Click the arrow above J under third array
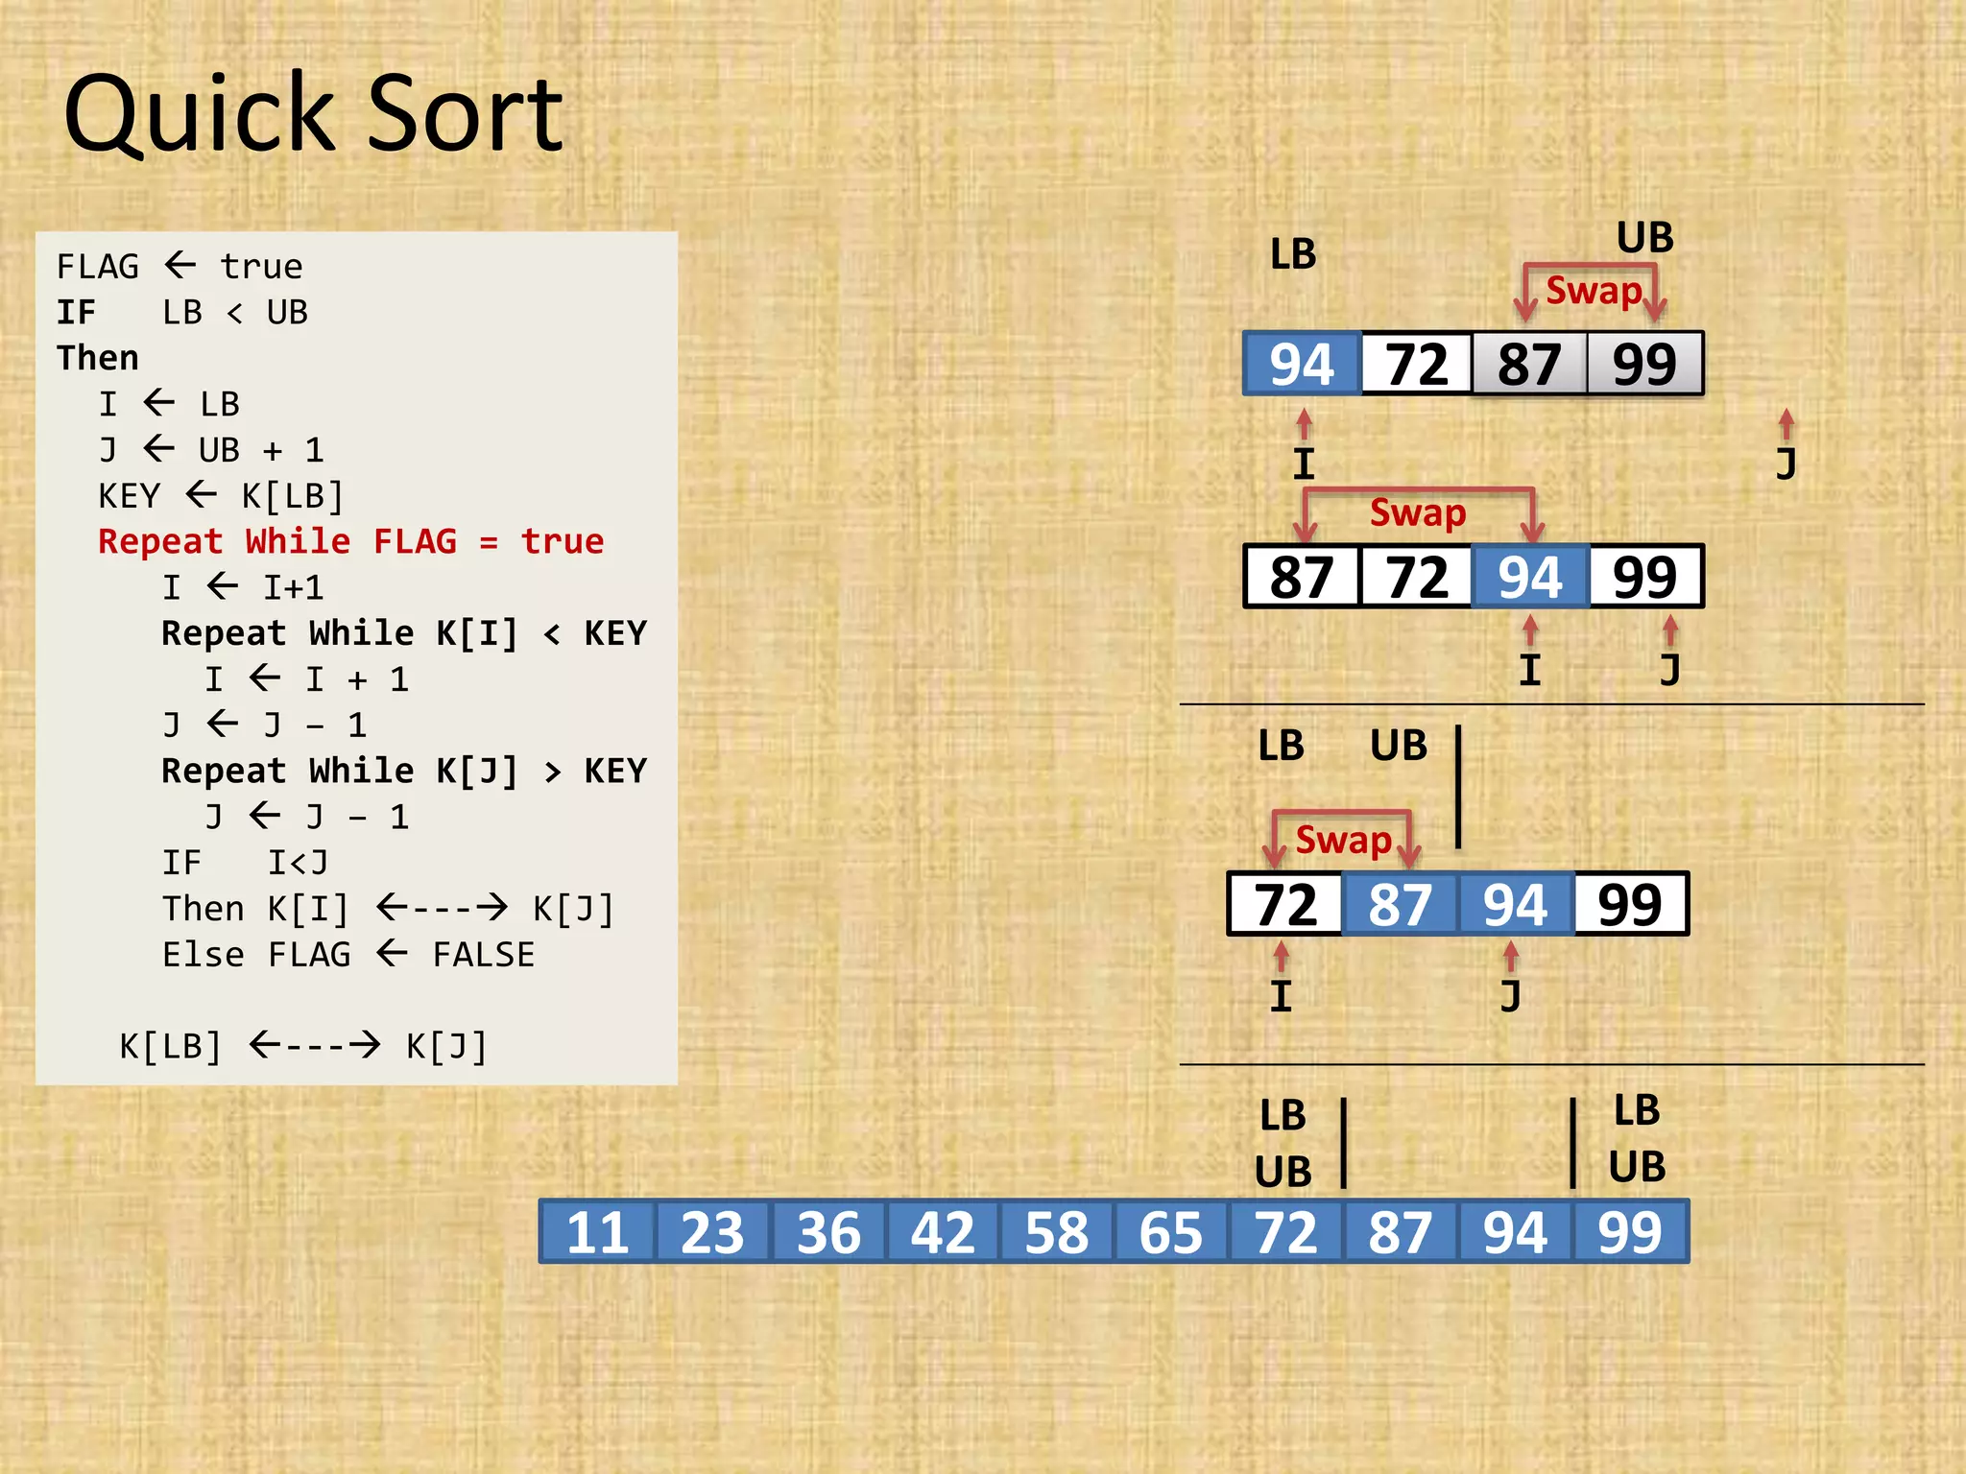The width and height of the screenshot is (1966, 1474). (1510, 957)
